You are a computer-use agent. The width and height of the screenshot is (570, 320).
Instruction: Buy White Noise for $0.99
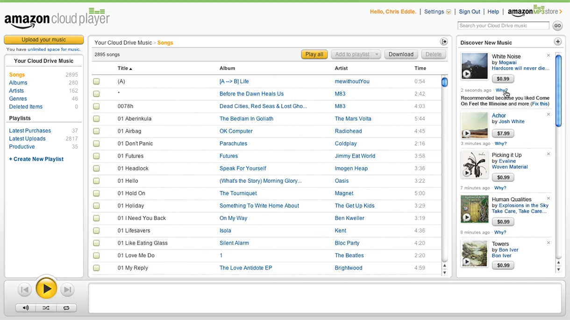tap(503, 79)
